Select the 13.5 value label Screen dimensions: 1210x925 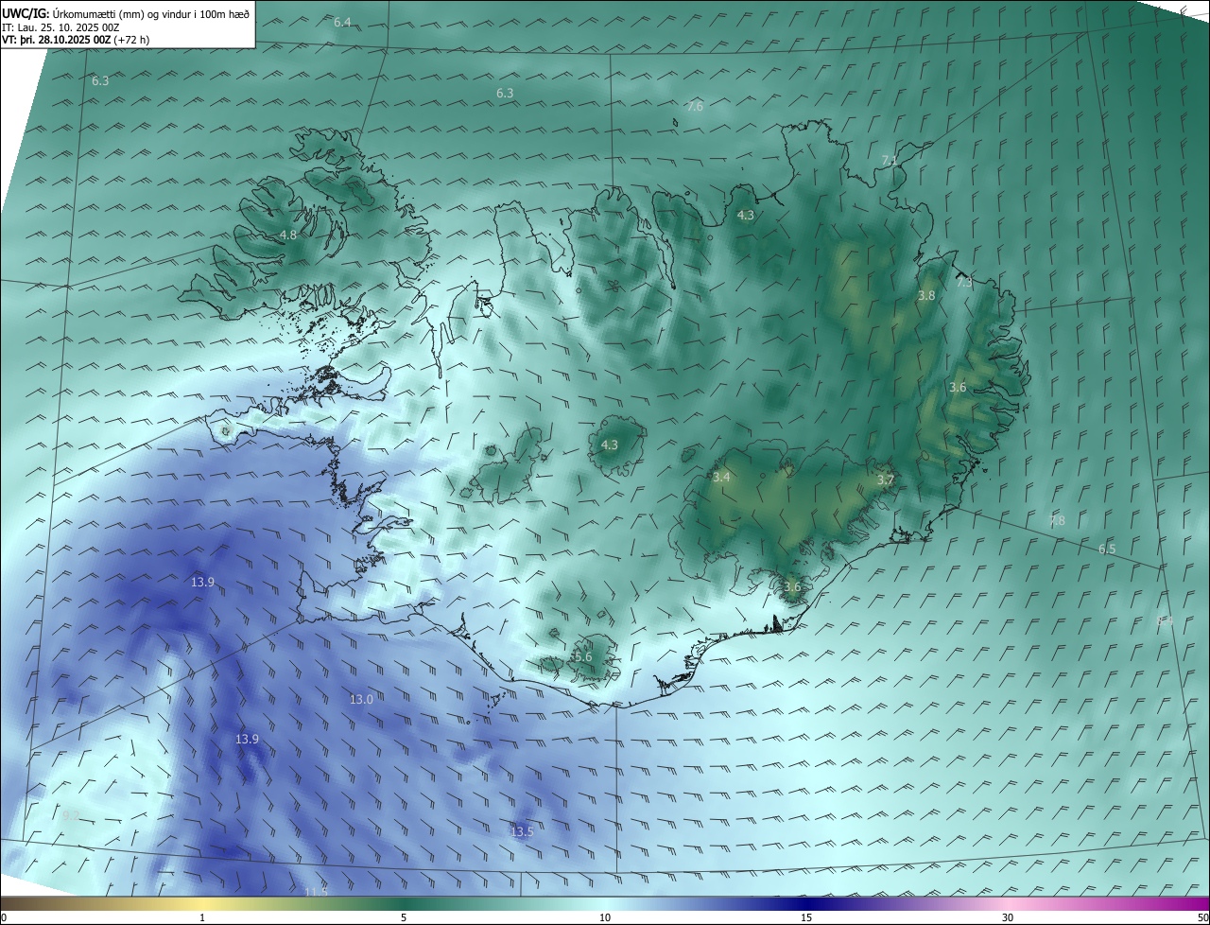click(x=522, y=832)
